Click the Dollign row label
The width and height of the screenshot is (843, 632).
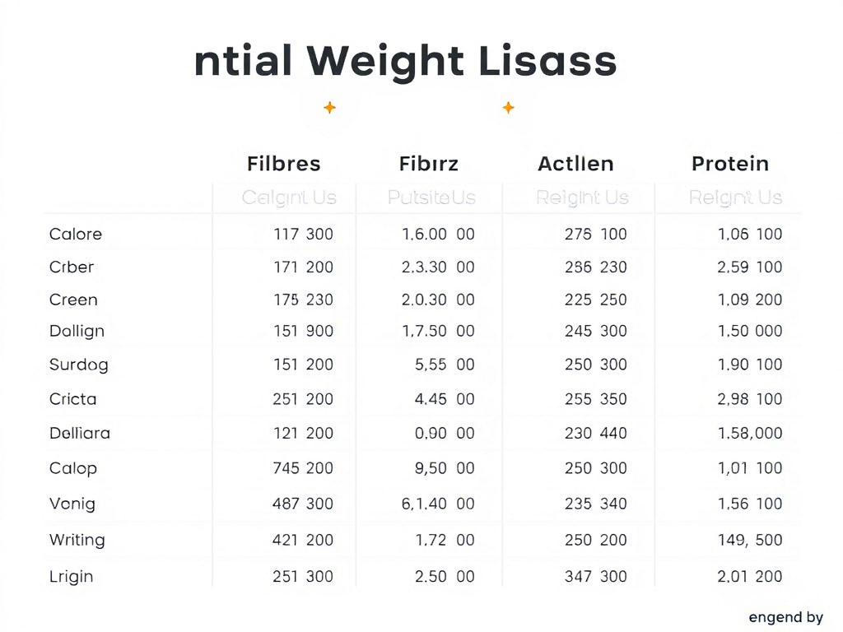point(77,331)
